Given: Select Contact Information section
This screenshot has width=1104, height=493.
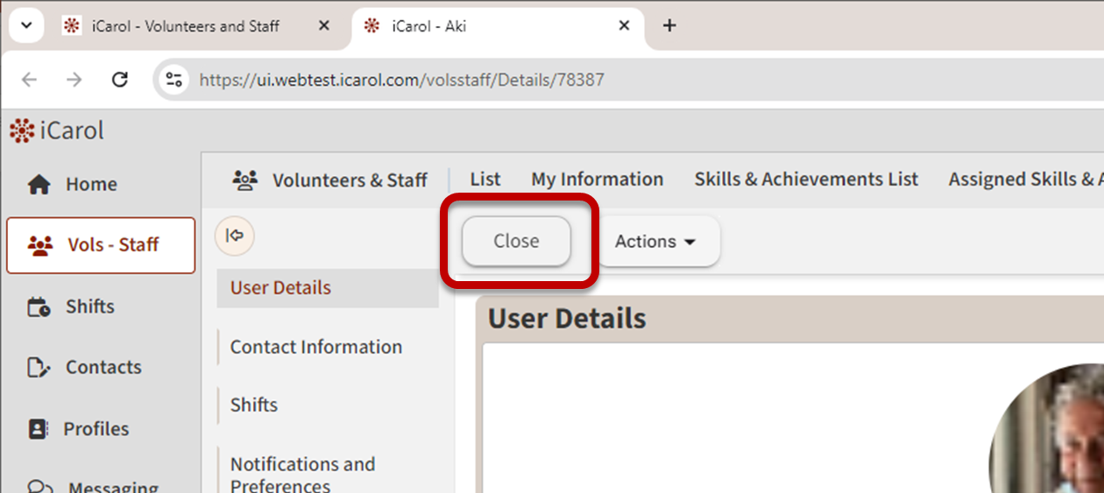Looking at the screenshot, I should tap(315, 347).
